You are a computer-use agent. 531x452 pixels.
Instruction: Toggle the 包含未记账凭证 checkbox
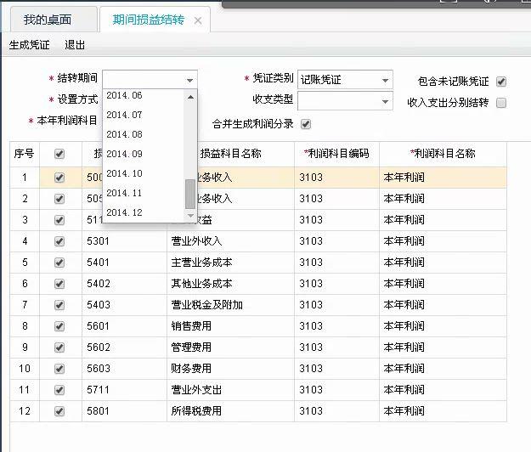(501, 82)
